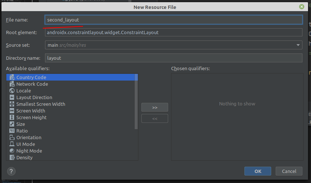Click the File name text field
311x183 pixels.
pos(173,20)
